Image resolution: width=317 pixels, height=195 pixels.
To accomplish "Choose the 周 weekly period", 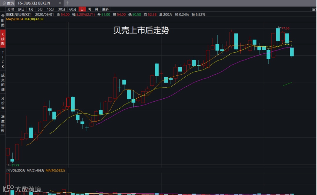I will 89,9.
